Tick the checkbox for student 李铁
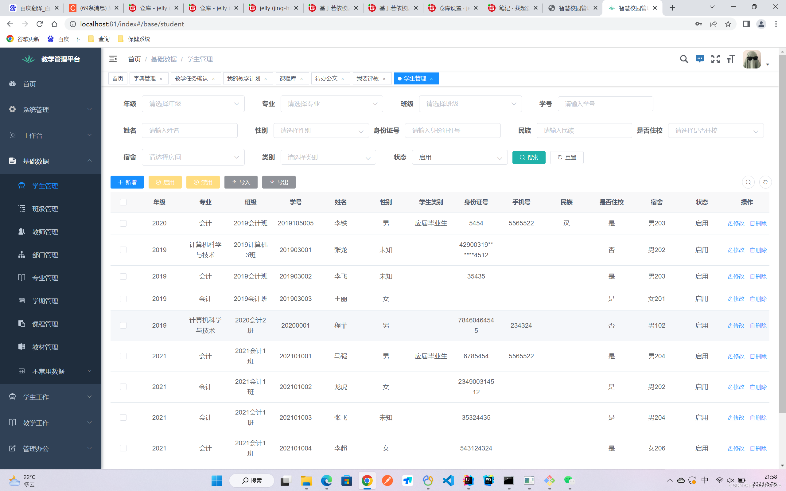 (123, 223)
